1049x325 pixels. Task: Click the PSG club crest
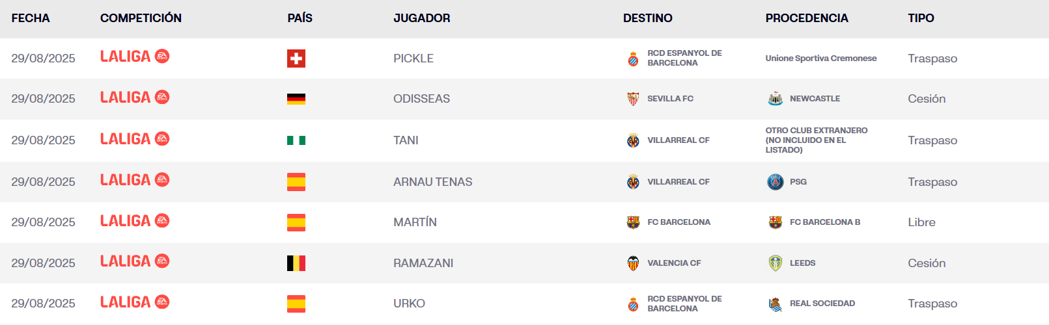click(775, 182)
